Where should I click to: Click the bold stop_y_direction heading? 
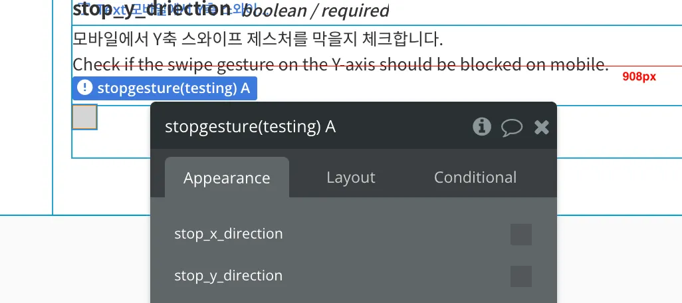pos(152,10)
